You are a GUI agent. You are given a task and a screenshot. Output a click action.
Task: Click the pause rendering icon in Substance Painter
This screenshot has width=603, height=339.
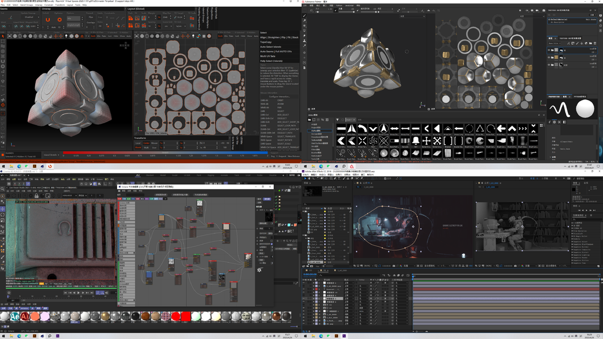(x=520, y=10)
